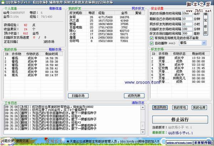Select friend row 你好吗

106,41
